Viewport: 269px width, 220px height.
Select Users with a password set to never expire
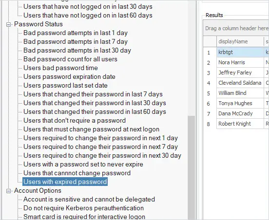point(83,165)
